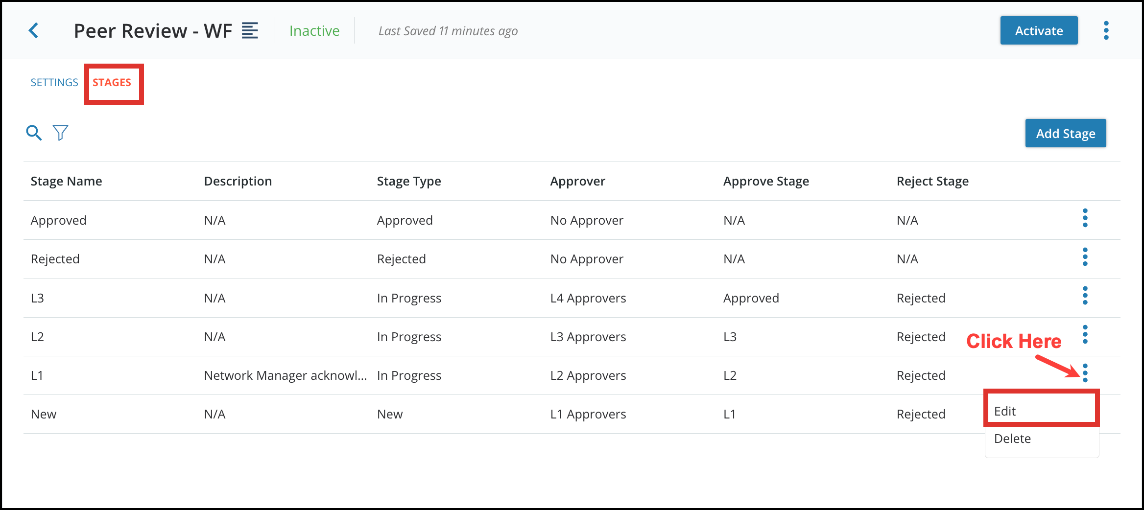
Task: Open the three-dot menu for Rejected row
Action: 1085,256
